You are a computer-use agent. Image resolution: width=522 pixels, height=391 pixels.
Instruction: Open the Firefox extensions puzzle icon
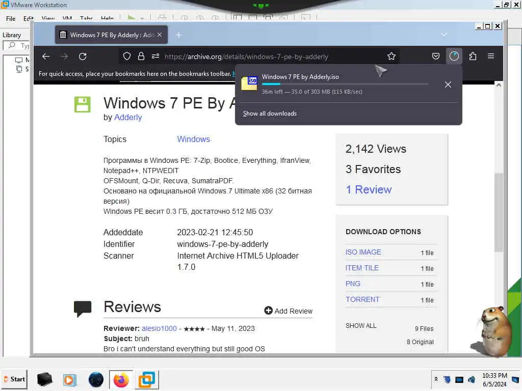(473, 56)
